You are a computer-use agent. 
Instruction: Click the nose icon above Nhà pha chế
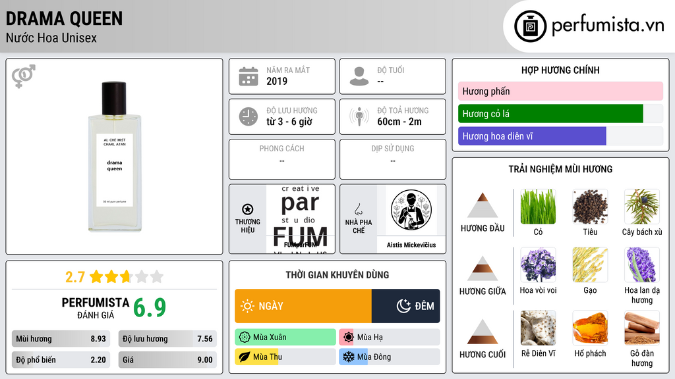pos(358,209)
